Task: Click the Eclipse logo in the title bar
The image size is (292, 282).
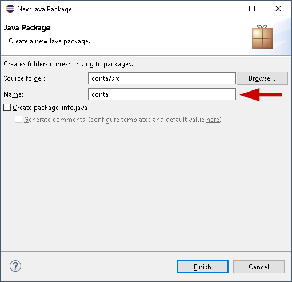Action: [10, 9]
